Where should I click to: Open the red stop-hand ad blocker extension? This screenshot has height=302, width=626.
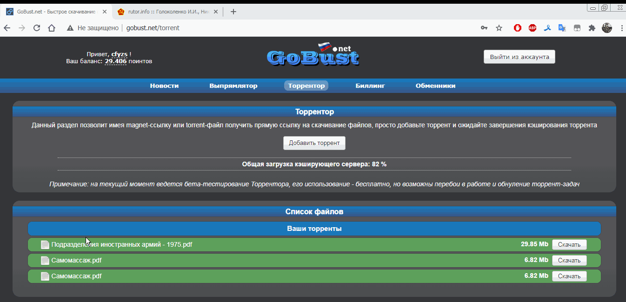click(x=518, y=28)
